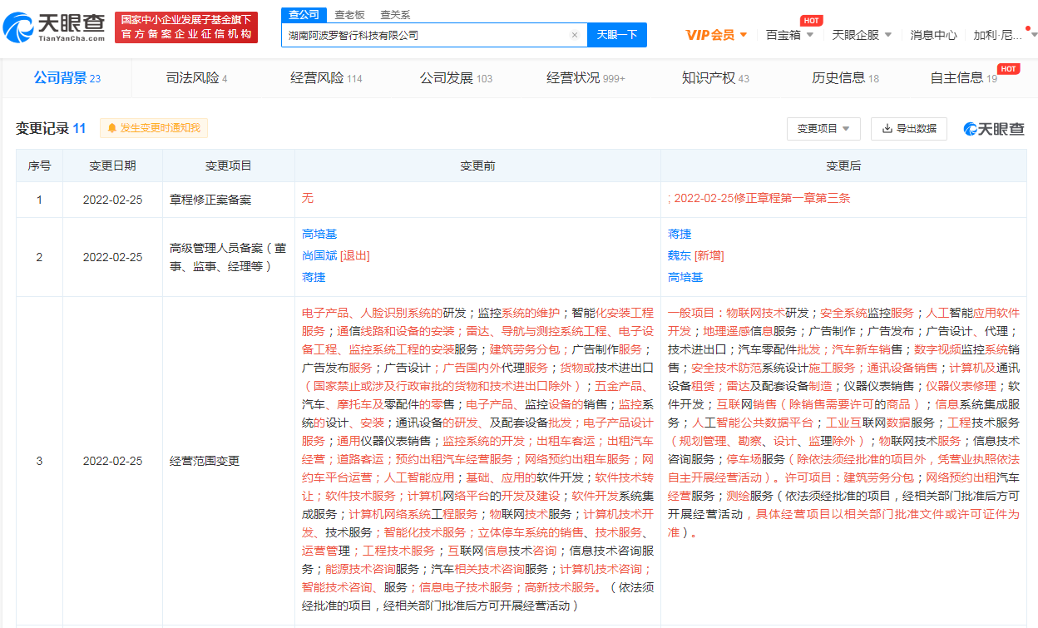1038x628 pixels.
Task: Select the 自主信息 tab
Action: coord(964,78)
